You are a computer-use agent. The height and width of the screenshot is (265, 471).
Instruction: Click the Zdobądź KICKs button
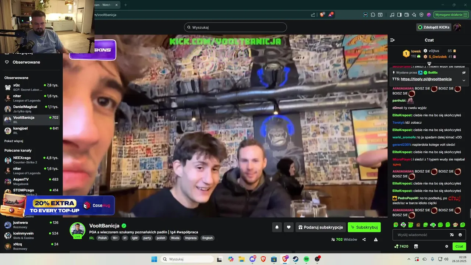point(434,27)
